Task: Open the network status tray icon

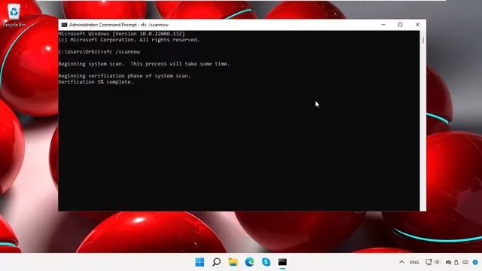Action: [429, 262]
